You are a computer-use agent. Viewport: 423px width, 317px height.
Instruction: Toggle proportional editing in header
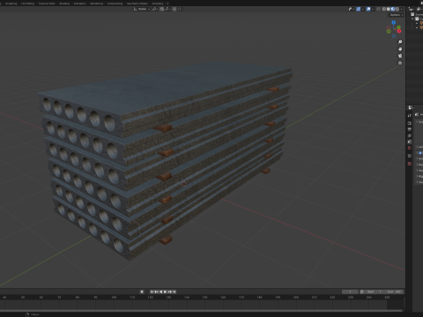coord(174,9)
